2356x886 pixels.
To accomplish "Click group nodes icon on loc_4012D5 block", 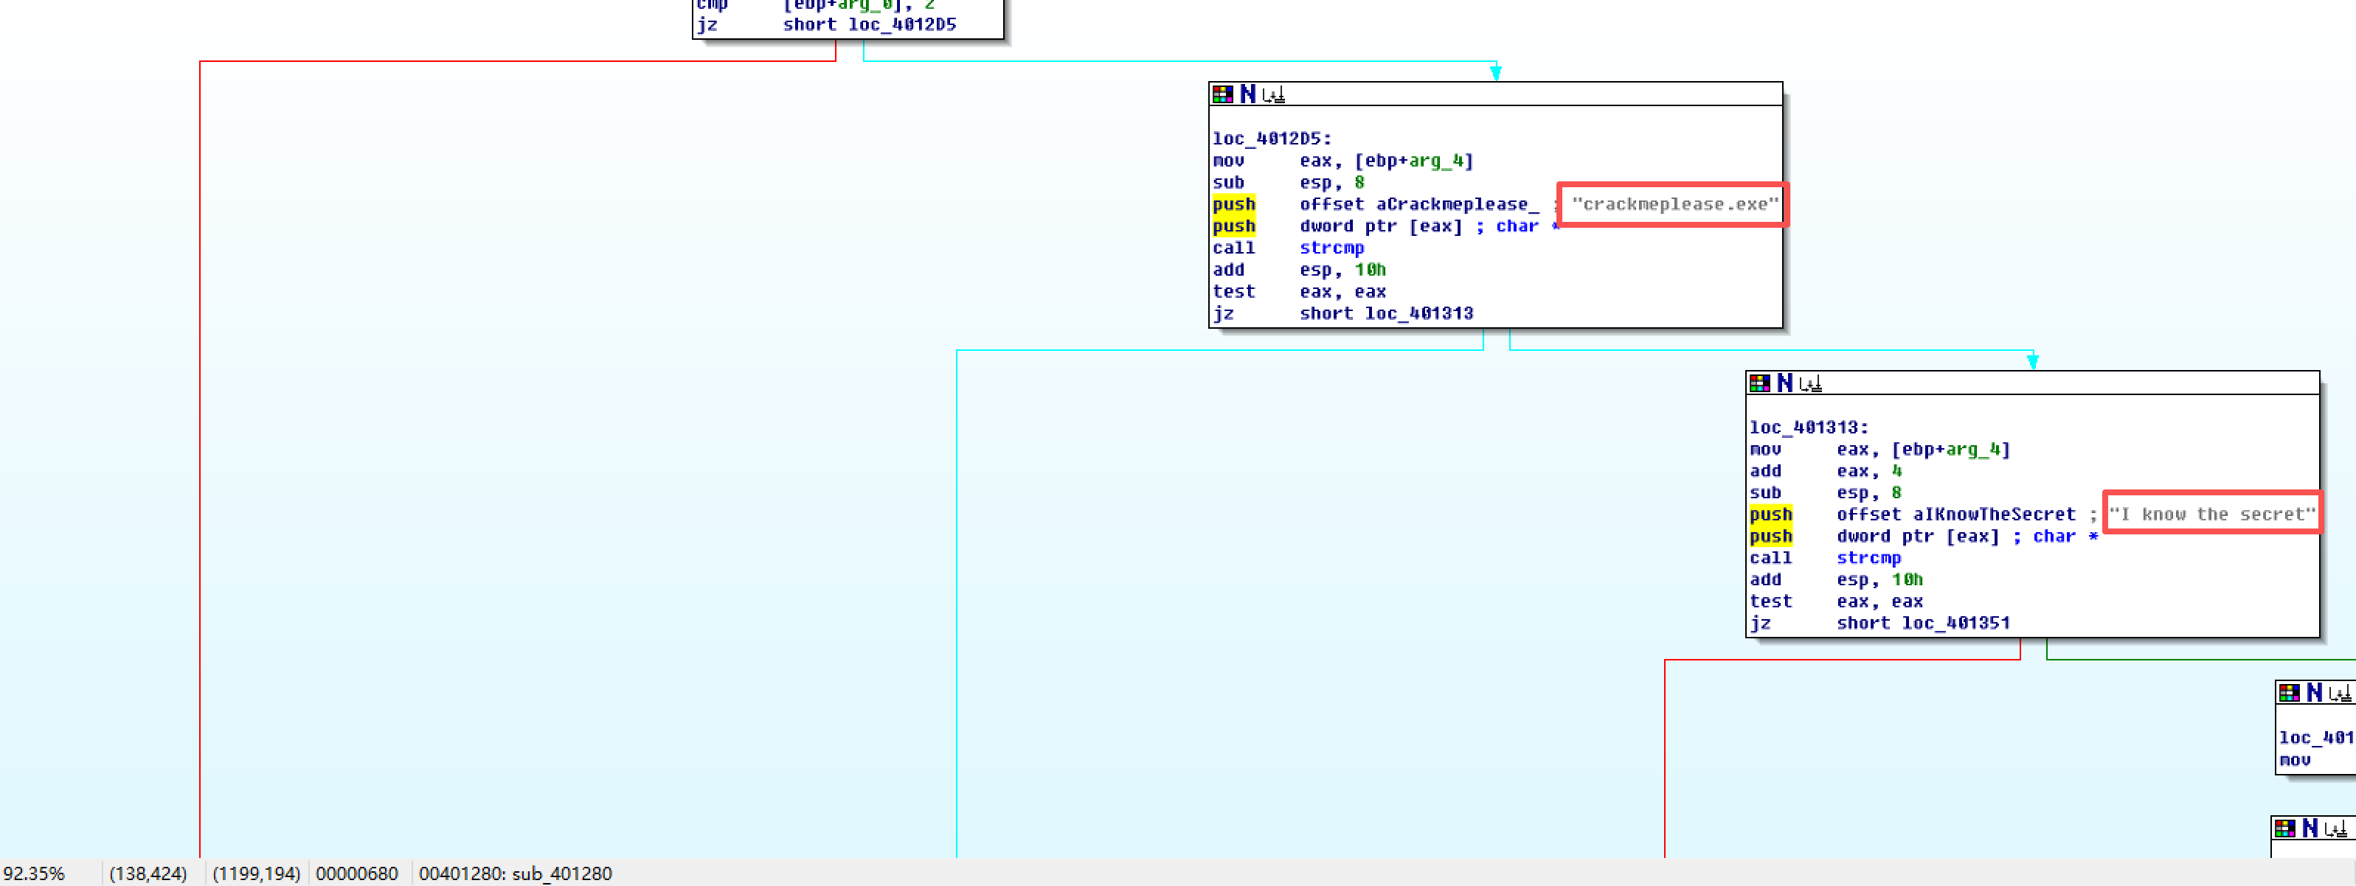I will click(x=1274, y=94).
